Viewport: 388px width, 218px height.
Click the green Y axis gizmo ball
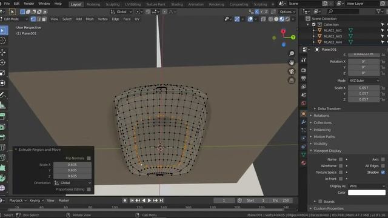[293, 38]
